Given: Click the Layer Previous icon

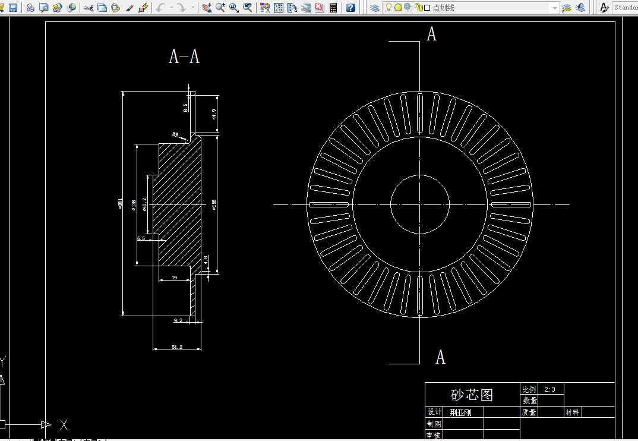Looking at the screenshot, I should tap(580, 7).
